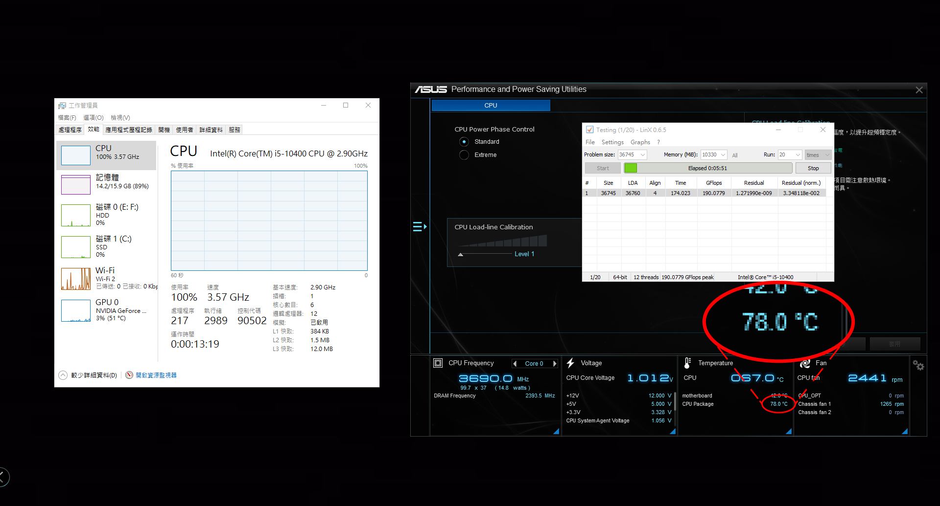Select GPU 0 NVIDIA GeForce entry
940x506 pixels.
(107, 310)
